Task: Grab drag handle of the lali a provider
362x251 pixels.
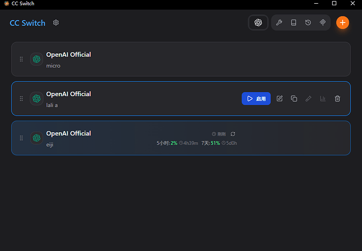Action: 21,99
